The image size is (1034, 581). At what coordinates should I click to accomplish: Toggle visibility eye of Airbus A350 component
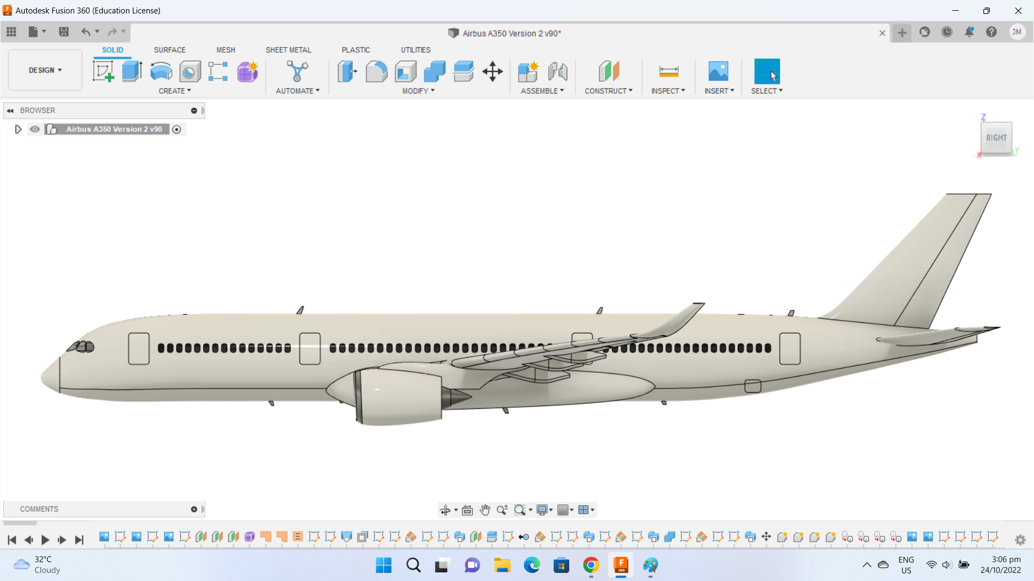pyautogui.click(x=35, y=129)
